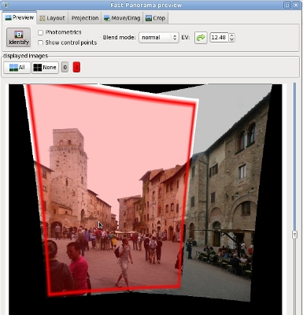The height and width of the screenshot is (315, 303).
Task: Show All images button
Action: 17,68
